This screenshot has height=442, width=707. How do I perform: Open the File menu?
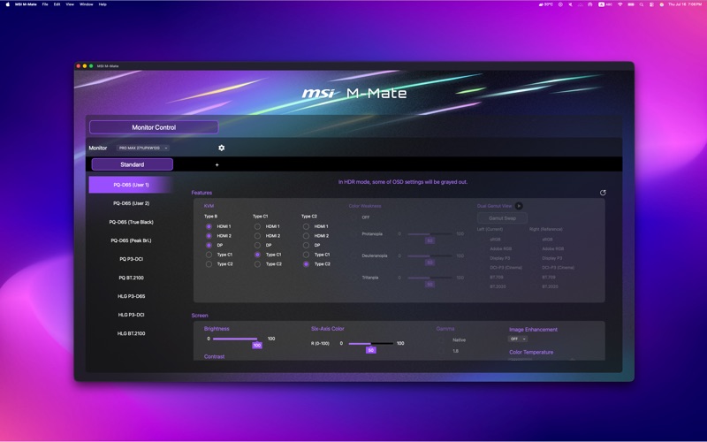click(x=45, y=4)
